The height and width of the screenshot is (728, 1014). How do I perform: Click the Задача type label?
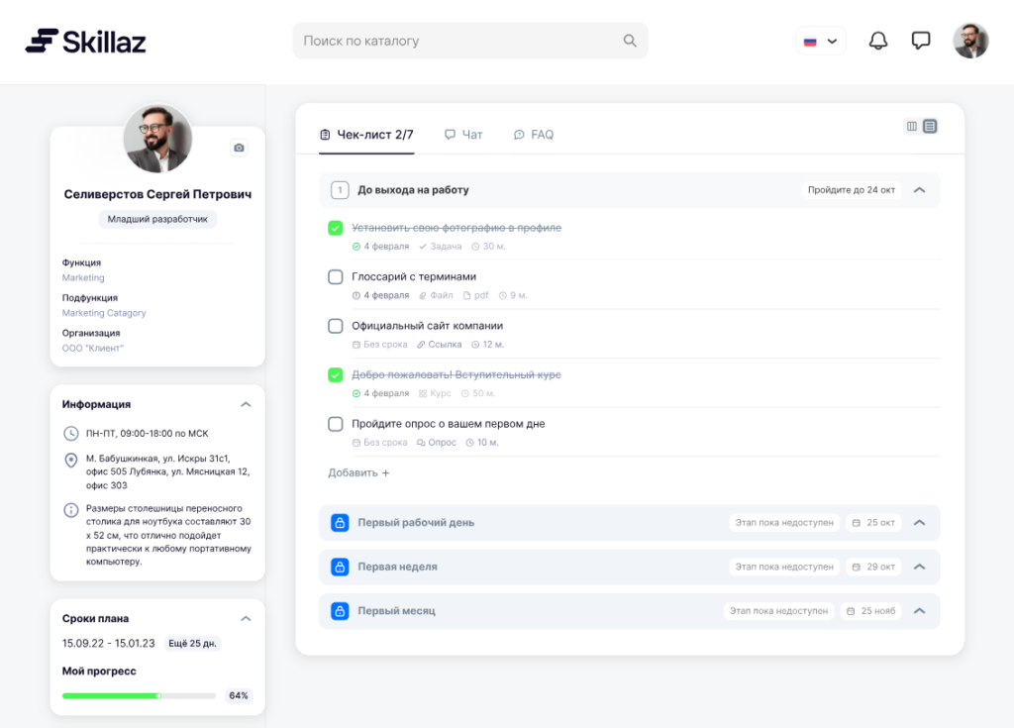tap(440, 246)
